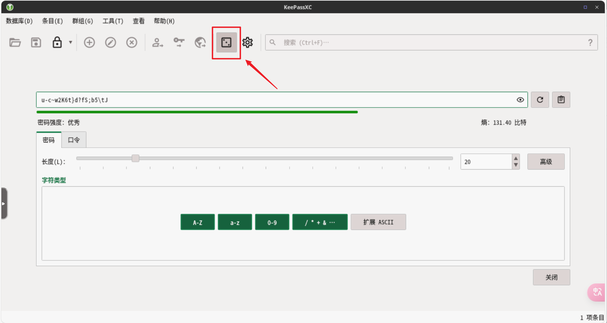This screenshot has width=607, height=323.
Task: Toggle a-z lowercase characters
Action: [x=235, y=222]
